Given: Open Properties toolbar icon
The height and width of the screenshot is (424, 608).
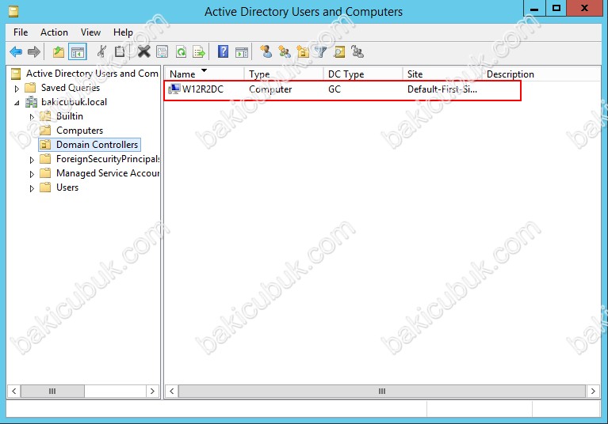Looking at the screenshot, I should coord(162,51).
